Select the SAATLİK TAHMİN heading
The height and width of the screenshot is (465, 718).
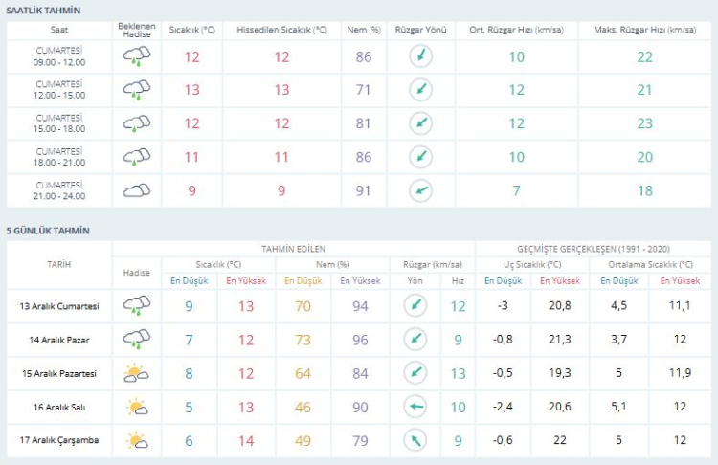point(44,10)
